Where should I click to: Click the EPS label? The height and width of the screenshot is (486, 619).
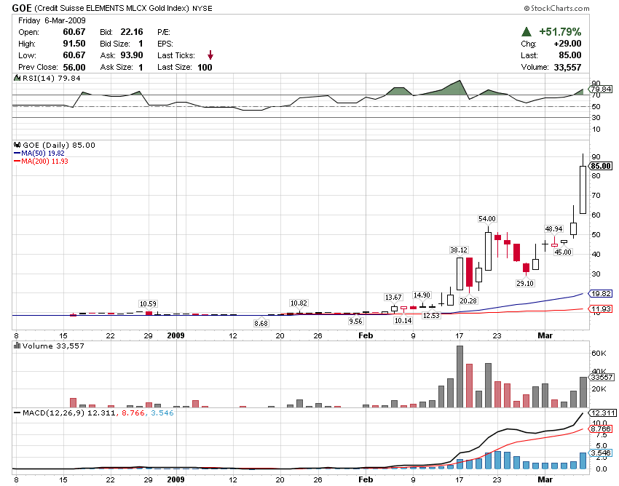[165, 44]
